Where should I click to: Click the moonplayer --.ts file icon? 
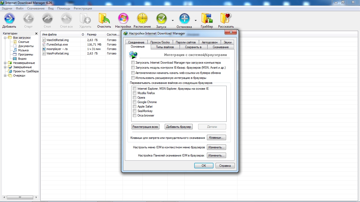click(x=44, y=49)
